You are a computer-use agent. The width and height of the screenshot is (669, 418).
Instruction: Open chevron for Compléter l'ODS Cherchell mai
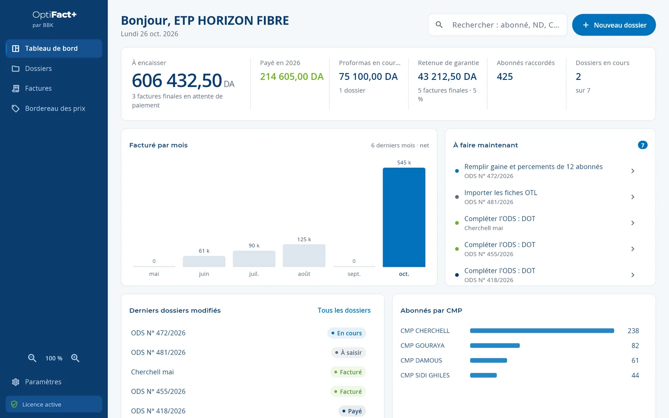(x=633, y=223)
